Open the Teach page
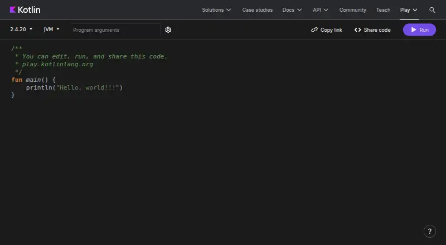The image size is (446, 245). [383, 10]
